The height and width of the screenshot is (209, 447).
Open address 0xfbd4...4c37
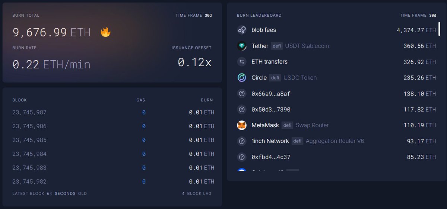pos(271,157)
